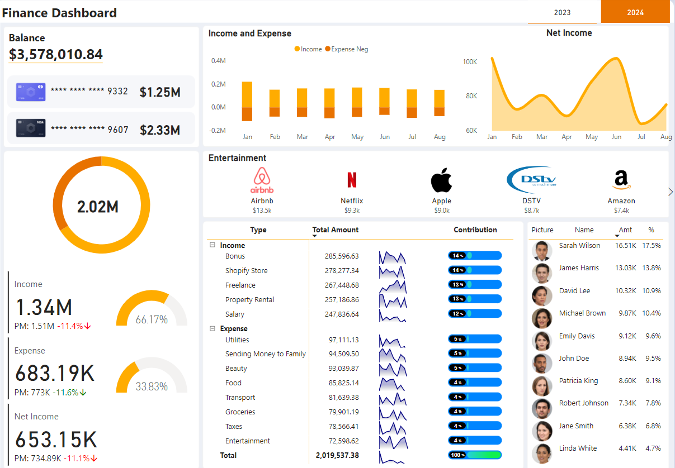Click the Airbnb logo icon
675x468 pixels.
pyautogui.click(x=262, y=180)
